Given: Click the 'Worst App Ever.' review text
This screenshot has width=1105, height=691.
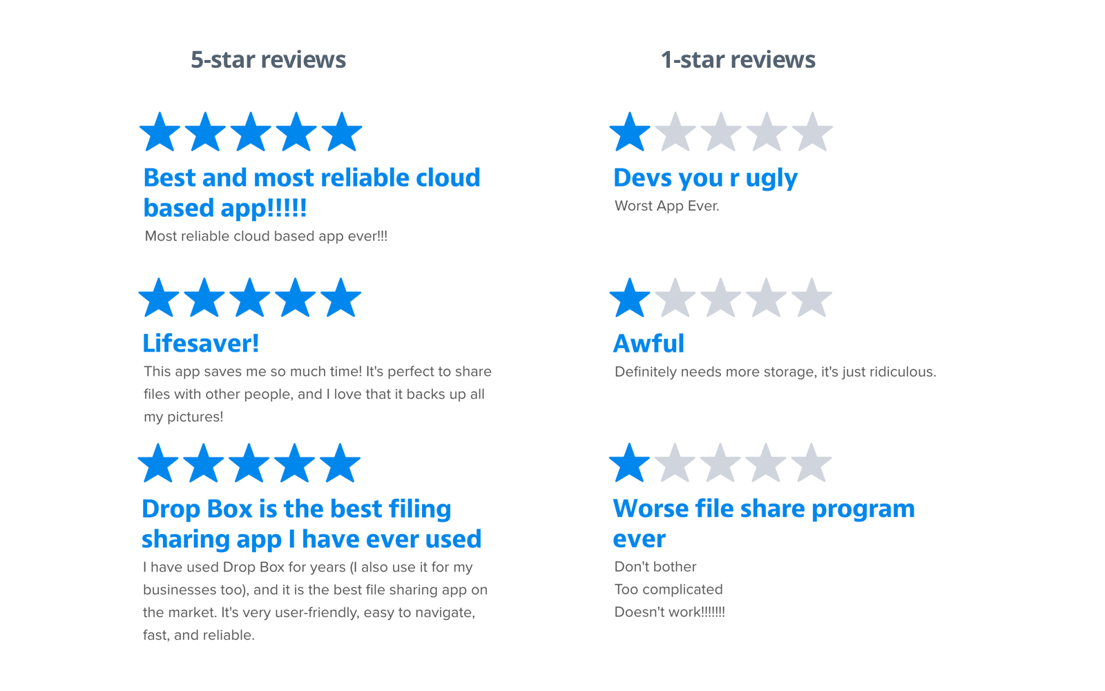Looking at the screenshot, I should pyautogui.click(x=667, y=206).
